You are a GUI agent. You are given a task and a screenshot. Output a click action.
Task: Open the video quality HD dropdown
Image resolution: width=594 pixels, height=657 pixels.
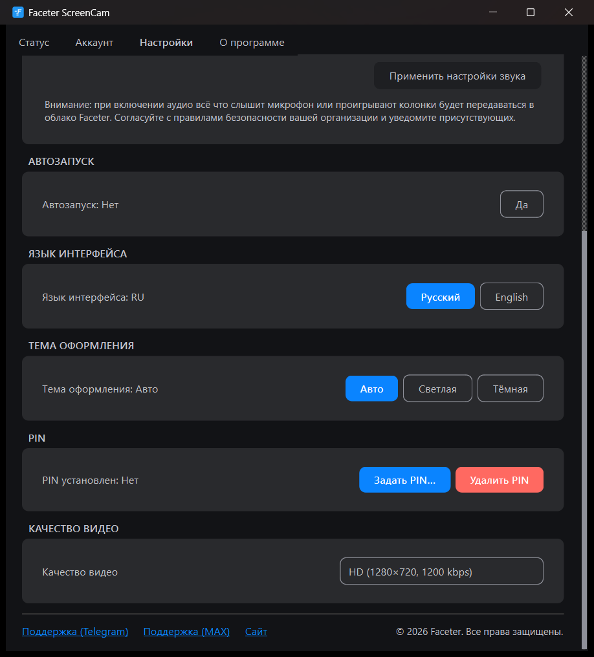(x=441, y=571)
